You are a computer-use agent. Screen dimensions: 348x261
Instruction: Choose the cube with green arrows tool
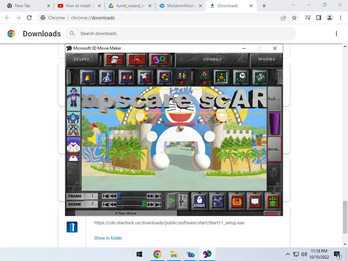222,77
